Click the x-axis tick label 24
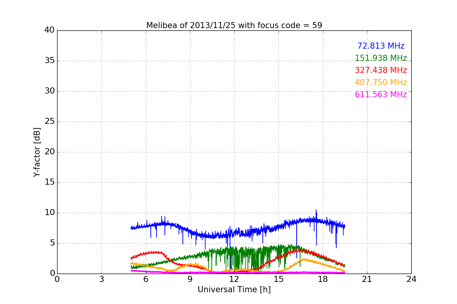The image size is (457, 304). tap(411, 279)
